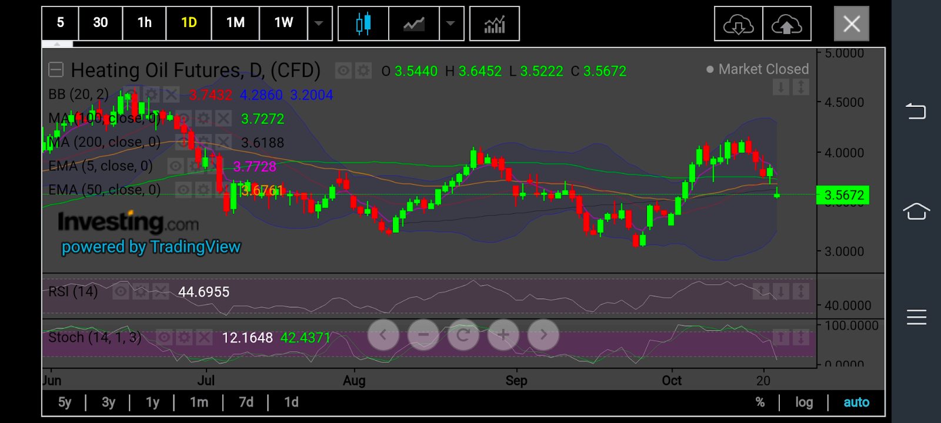Viewport: 941px width, 423px height.
Task: Toggle percent scale mode
Action: click(760, 402)
